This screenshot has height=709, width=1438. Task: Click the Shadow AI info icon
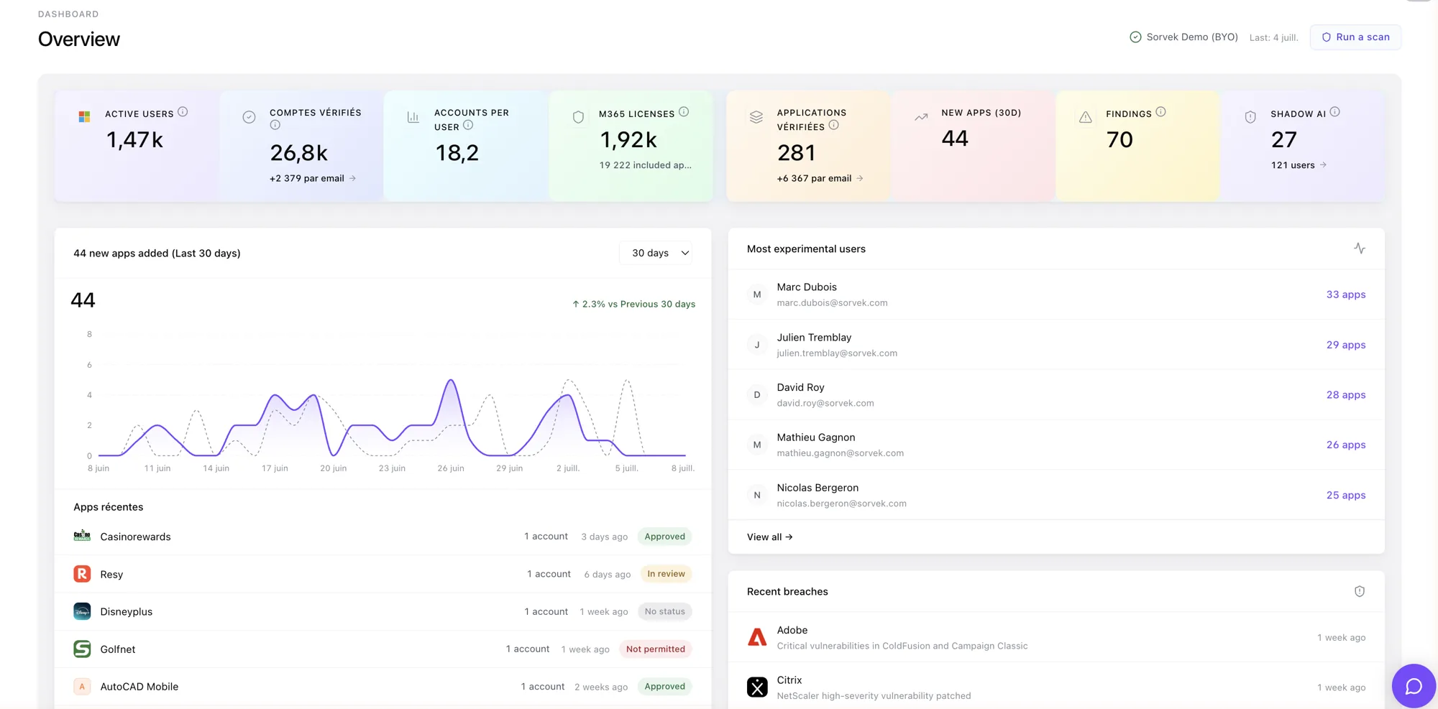(1334, 112)
